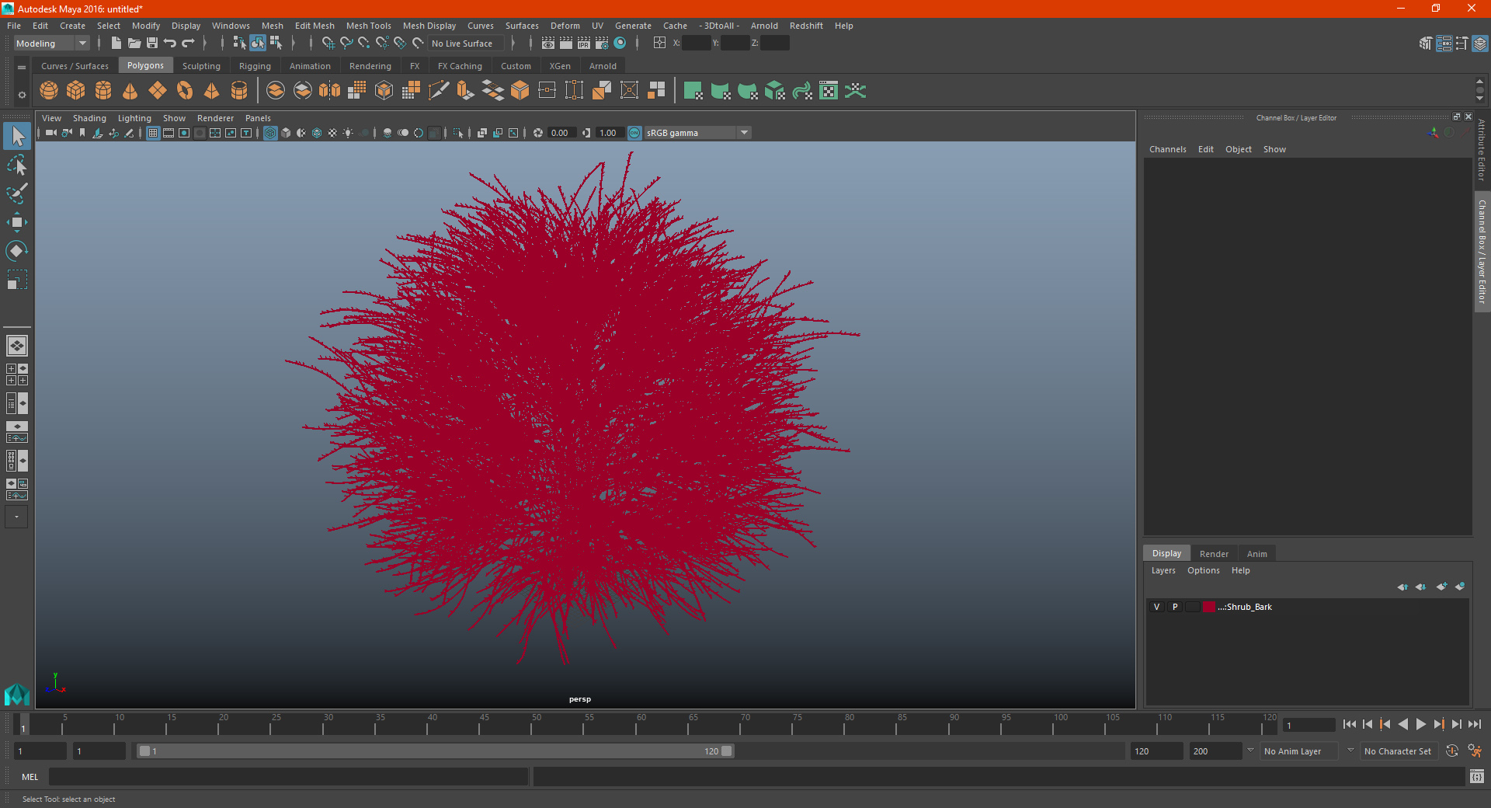This screenshot has width=1491, height=808.
Task: Open the Edit Mesh menu
Action: click(x=315, y=26)
